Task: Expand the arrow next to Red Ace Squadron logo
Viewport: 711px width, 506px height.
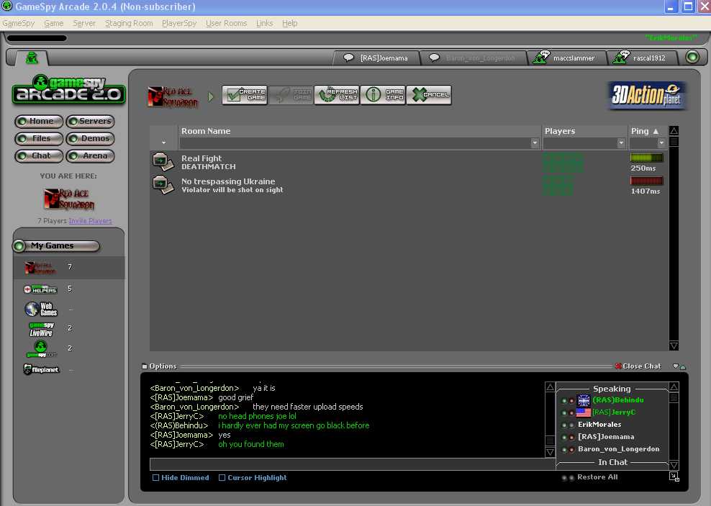Action: (211, 96)
